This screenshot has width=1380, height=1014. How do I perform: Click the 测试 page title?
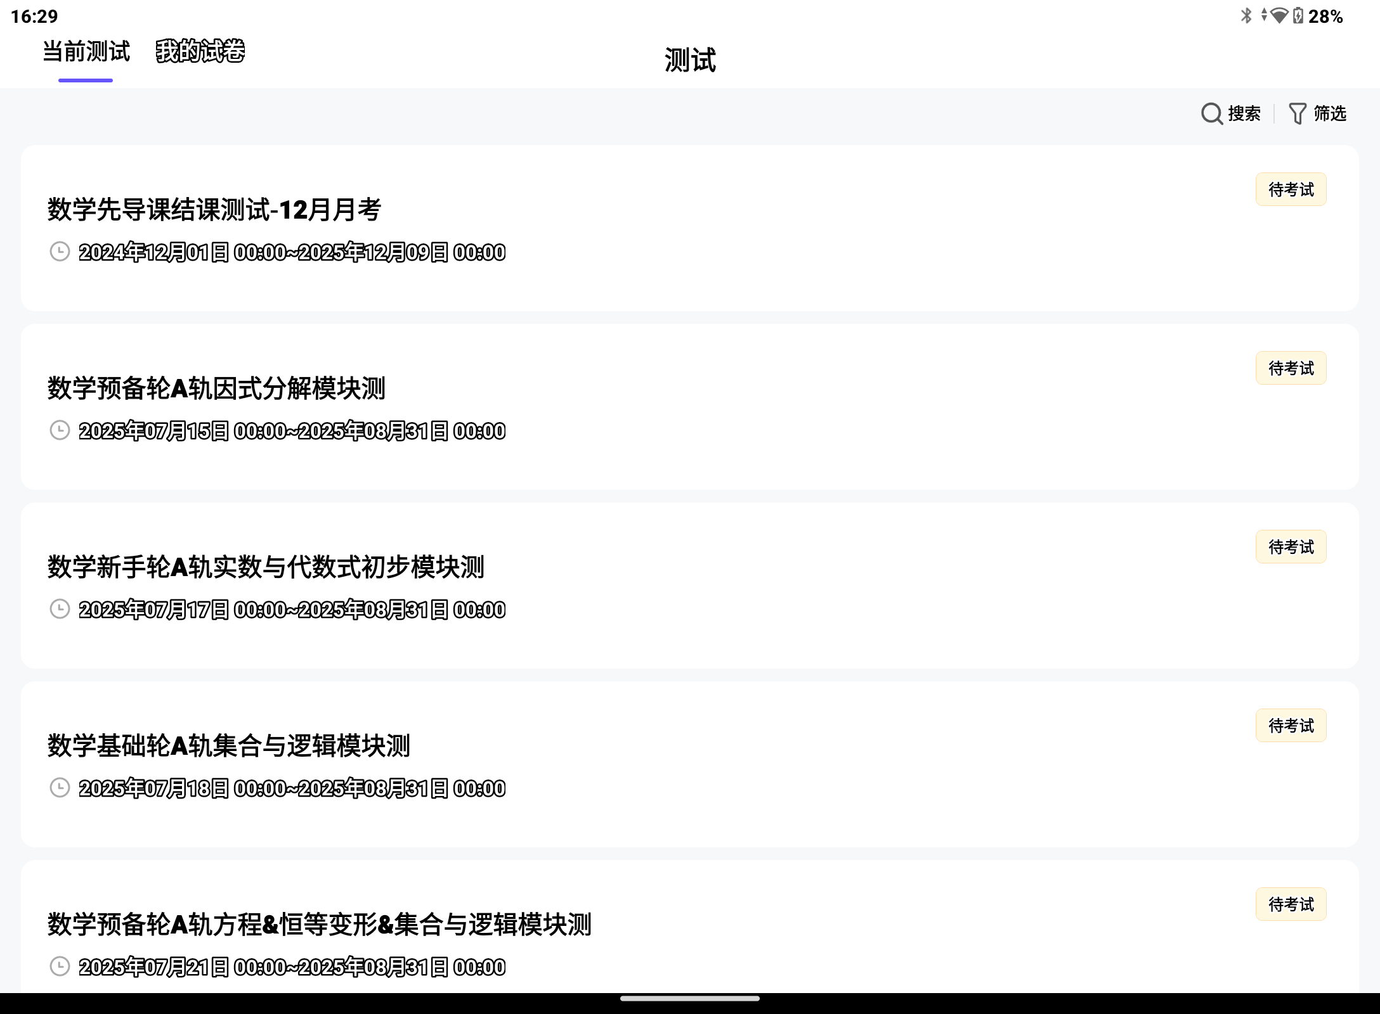690,61
